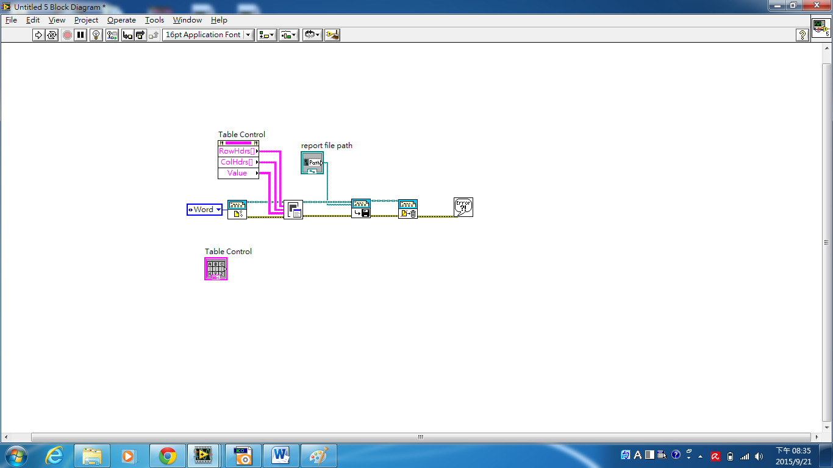The image size is (833, 468).
Task: Pause the VI execution
Action: [80, 35]
